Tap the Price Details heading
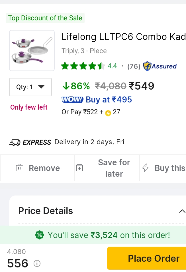186x272 pixels. click(46, 211)
